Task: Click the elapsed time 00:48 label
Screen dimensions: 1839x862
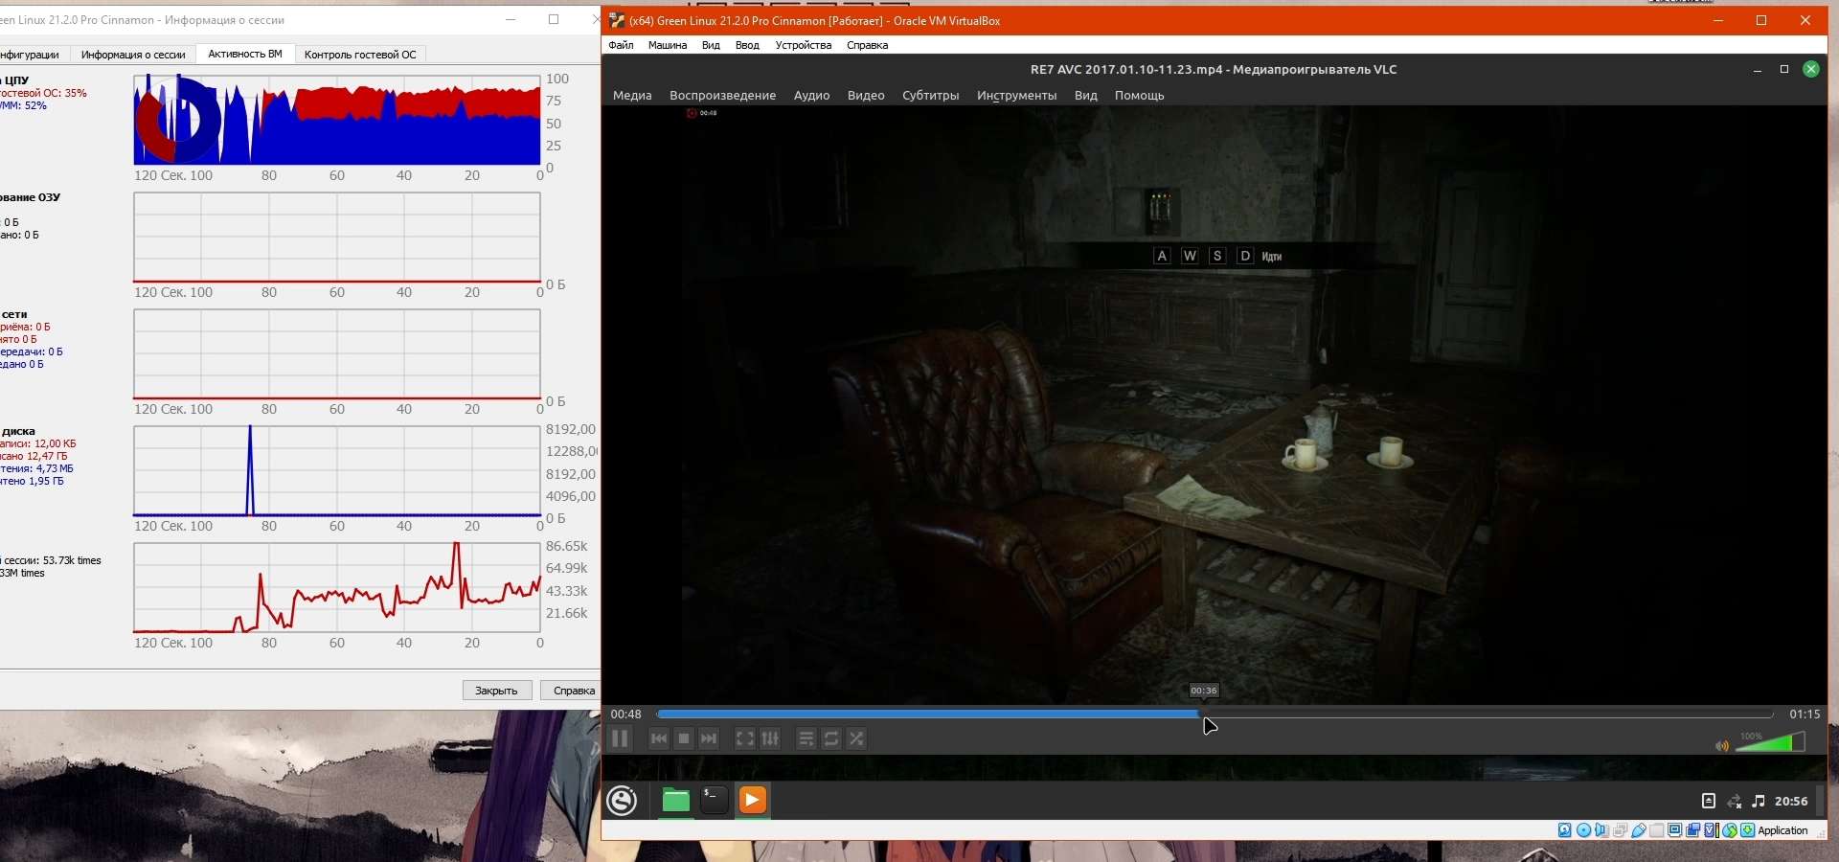Action: point(626,715)
